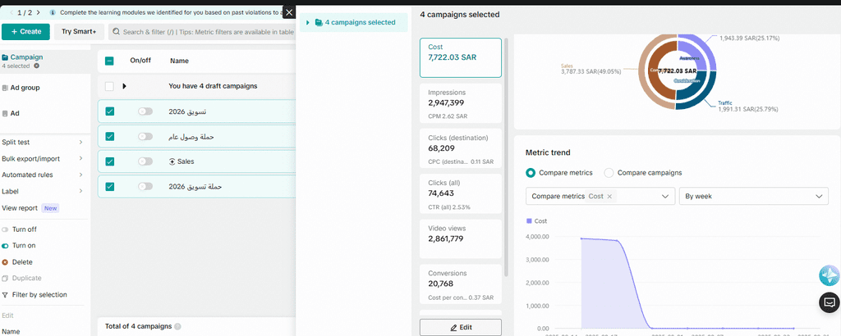
Task: Select the Cost metric card
Action: 461,58
